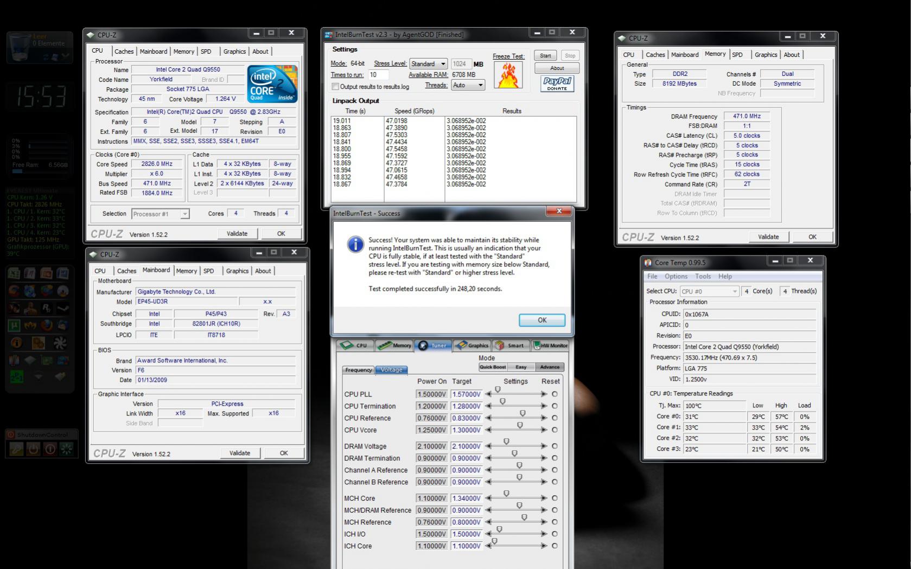The height and width of the screenshot is (569, 911).
Task: Open the Tools menu in Core Temp
Action: click(703, 276)
